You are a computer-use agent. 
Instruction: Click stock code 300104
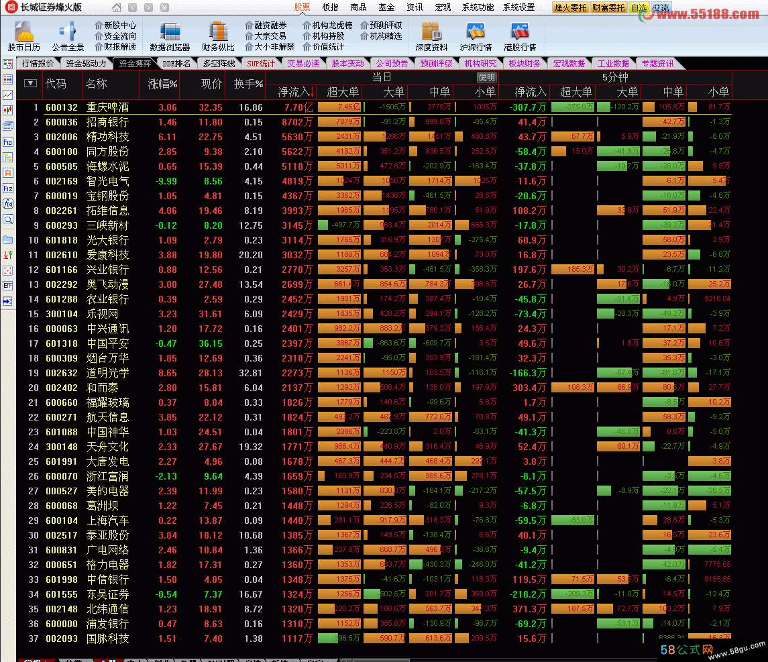pos(62,314)
